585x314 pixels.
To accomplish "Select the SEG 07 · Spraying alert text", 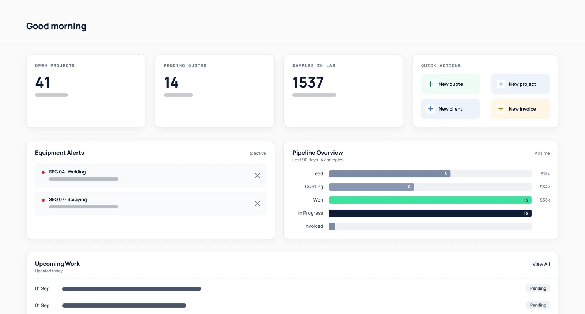I will coord(68,199).
